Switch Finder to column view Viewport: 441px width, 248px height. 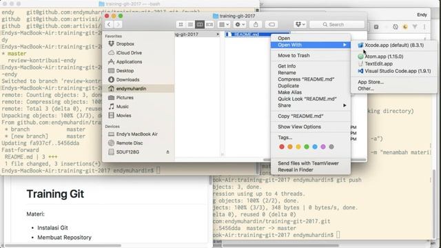(200, 25)
